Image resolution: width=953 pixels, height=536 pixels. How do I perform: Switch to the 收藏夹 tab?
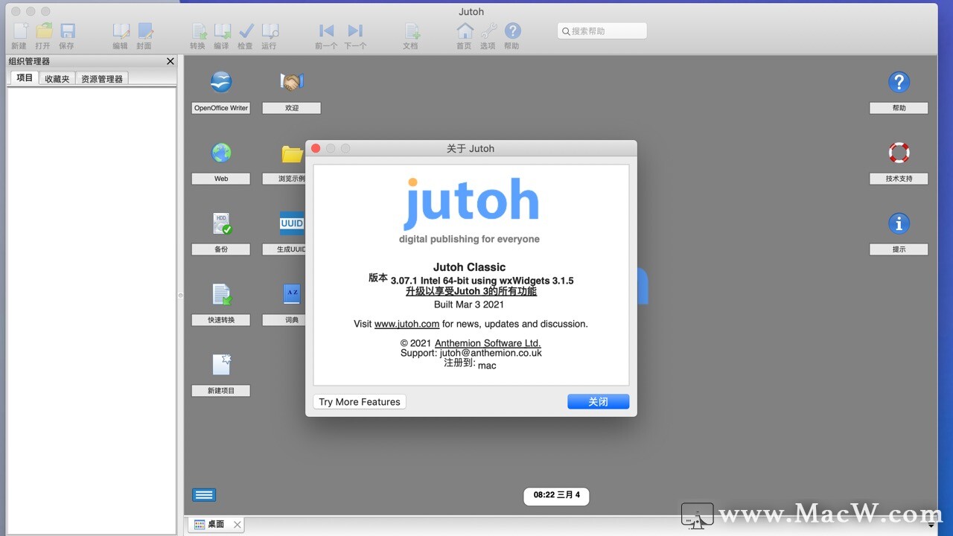(x=57, y=78)
